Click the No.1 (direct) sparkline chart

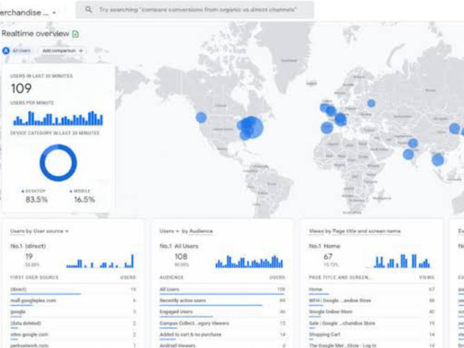[100, 261]
